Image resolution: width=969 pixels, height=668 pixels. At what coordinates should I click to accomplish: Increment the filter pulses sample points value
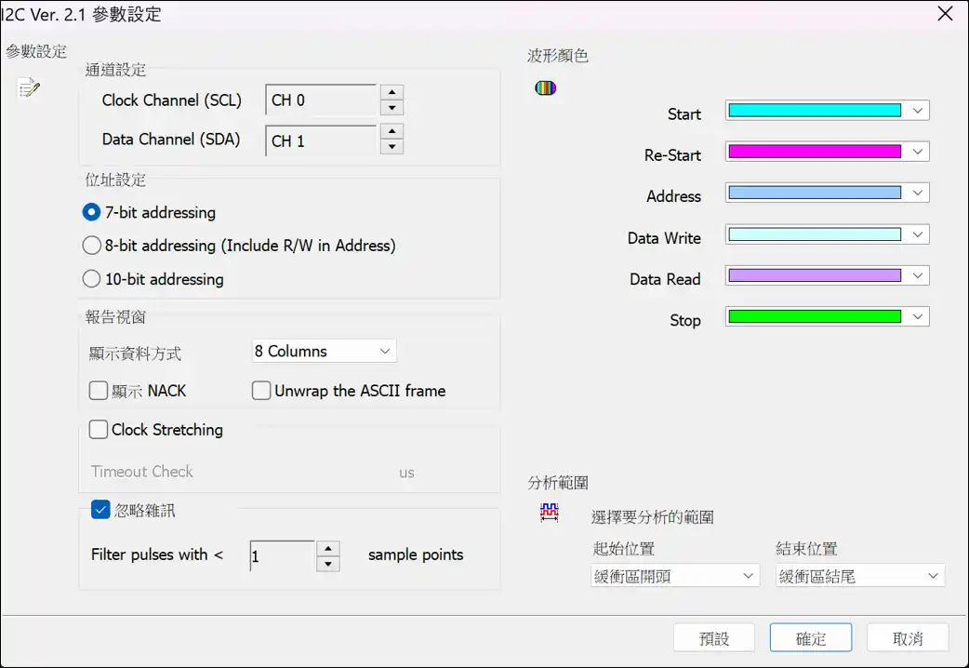pyautogui.click(x=327, y=548)
